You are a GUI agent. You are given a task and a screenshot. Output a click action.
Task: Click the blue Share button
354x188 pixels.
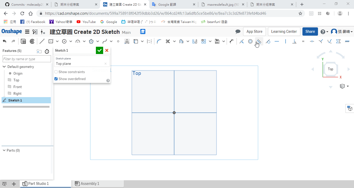point(310,32)
